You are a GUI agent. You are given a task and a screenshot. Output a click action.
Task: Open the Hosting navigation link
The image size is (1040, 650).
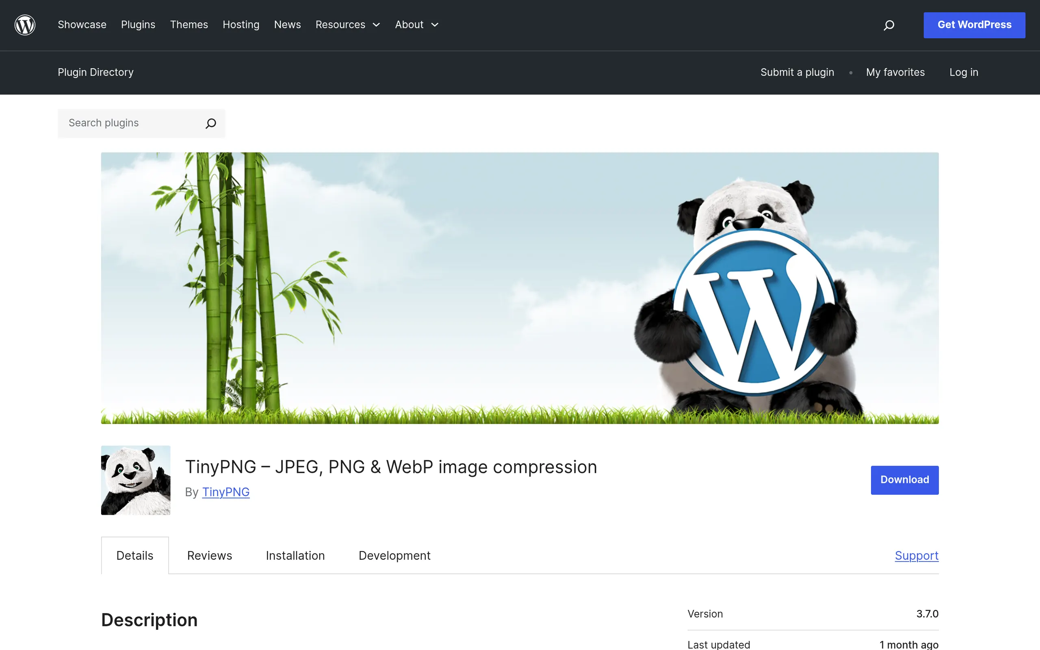click(x=240, y=25)
